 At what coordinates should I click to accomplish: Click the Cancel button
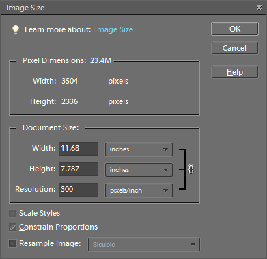[235, 48]
